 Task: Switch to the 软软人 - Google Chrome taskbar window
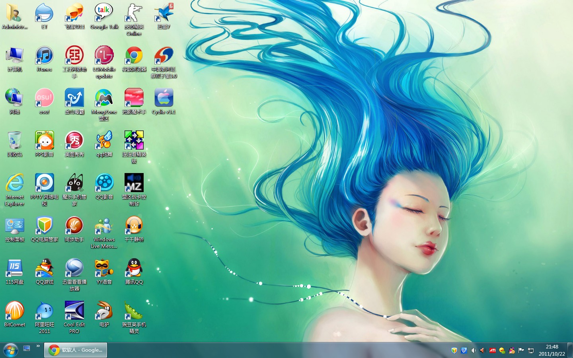pos(76,350)
